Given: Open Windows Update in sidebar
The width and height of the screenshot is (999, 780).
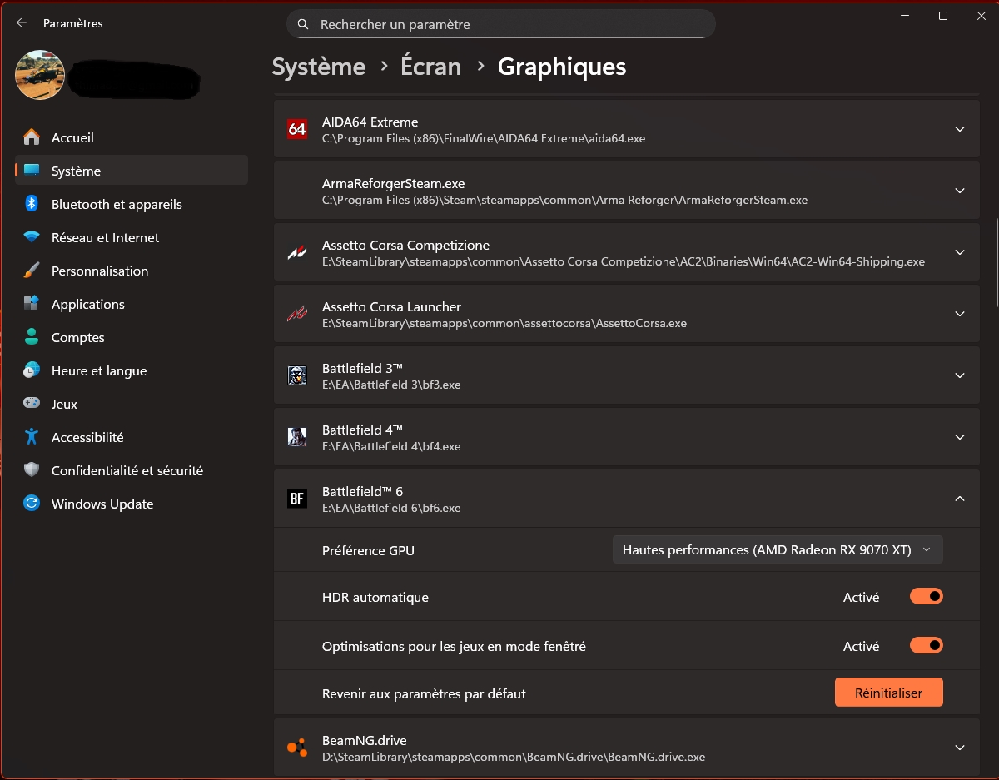Looking at the screenshot, I should coord(102,504).
